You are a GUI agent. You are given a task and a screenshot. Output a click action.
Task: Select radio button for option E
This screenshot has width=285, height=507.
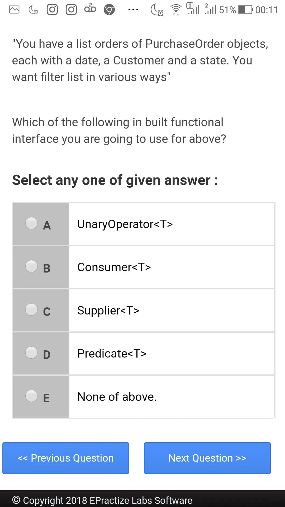(31, 396)
